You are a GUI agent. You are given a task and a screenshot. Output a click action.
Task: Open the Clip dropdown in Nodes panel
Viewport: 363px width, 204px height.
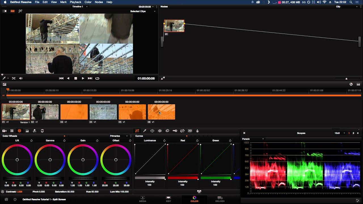pyautogui.click(x=347, y=7)
